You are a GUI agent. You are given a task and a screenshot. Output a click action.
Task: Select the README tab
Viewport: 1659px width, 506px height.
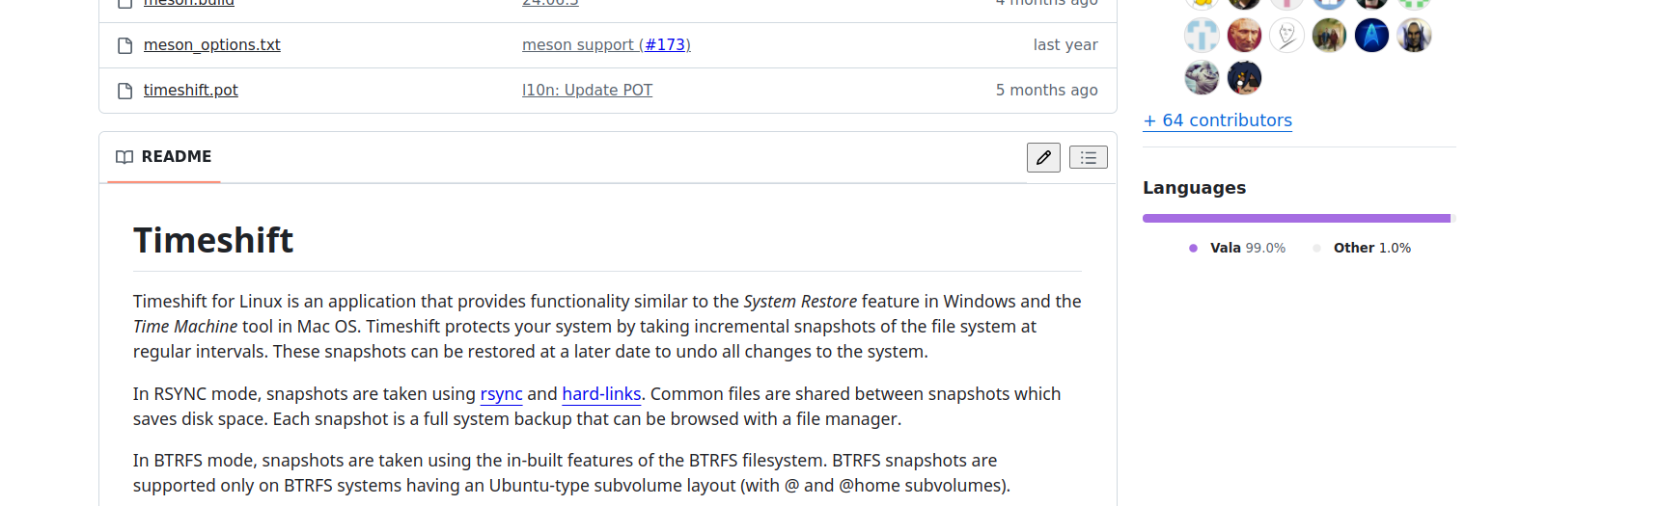164,157
